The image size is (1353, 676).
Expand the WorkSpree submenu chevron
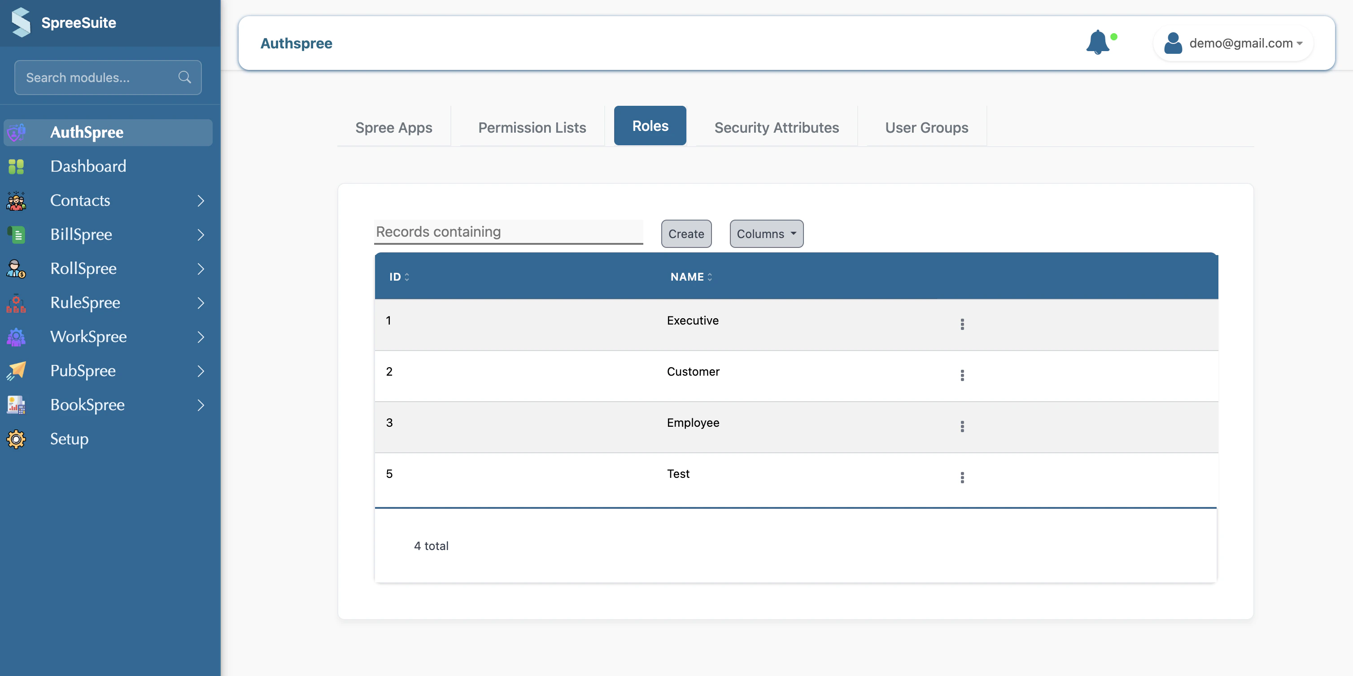(x=201, y=337)
